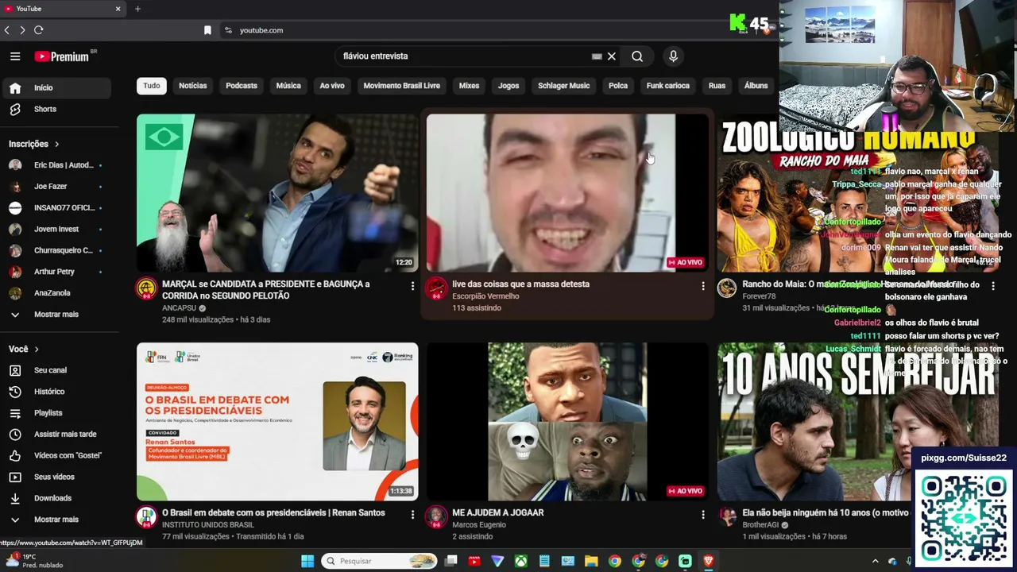
Task: Open the Xbox app from the taskbar
Action: coord(520,561)
